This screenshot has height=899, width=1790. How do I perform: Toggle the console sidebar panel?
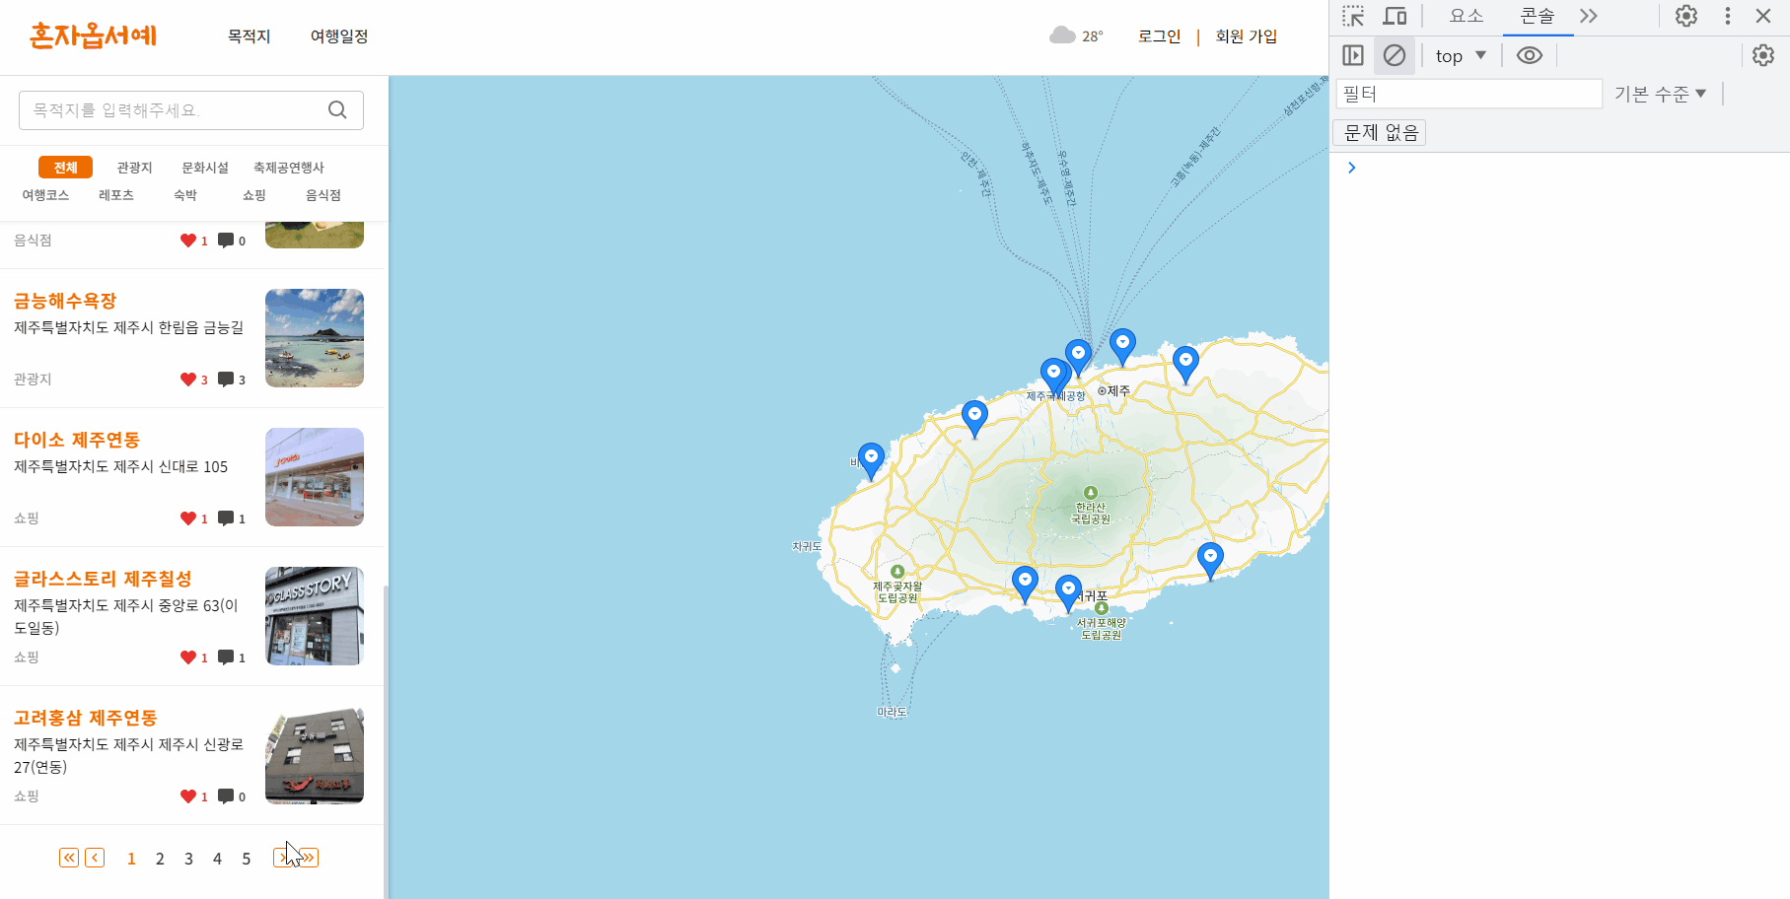tap(1353, 55)
